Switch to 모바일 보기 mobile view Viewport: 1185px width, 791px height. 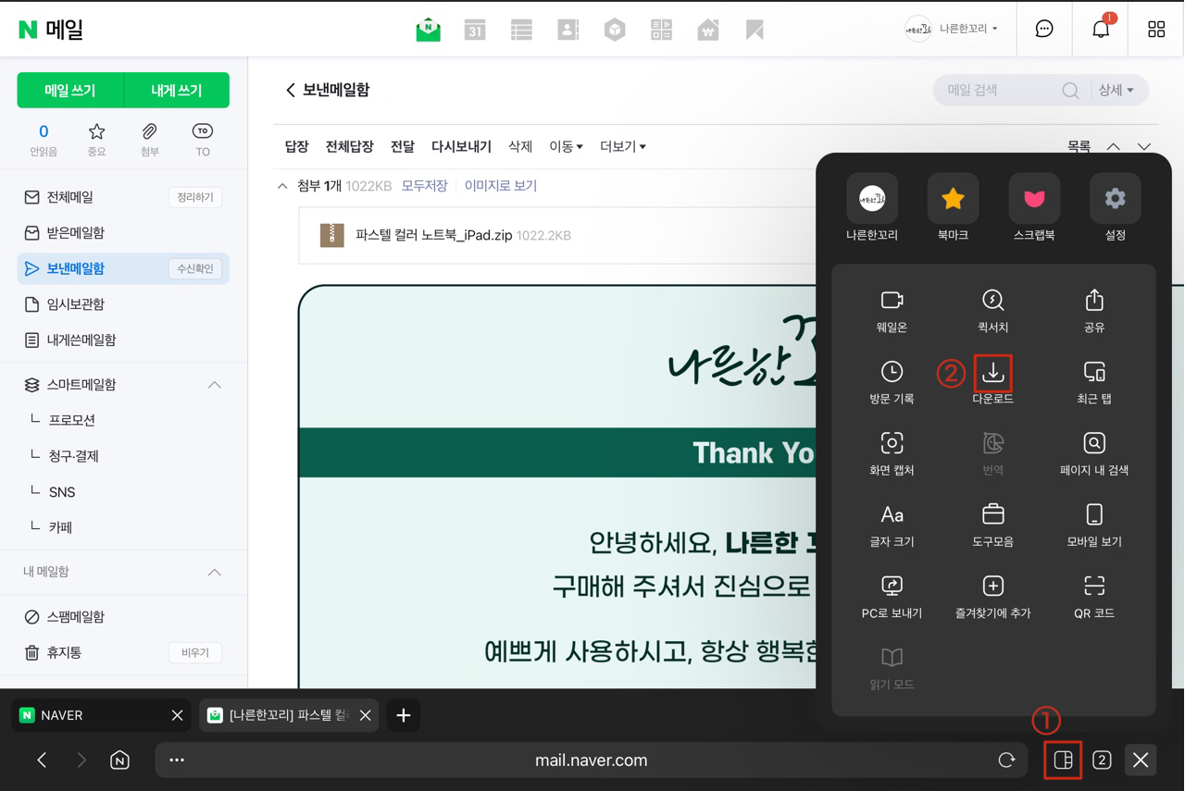point(1093,524)
